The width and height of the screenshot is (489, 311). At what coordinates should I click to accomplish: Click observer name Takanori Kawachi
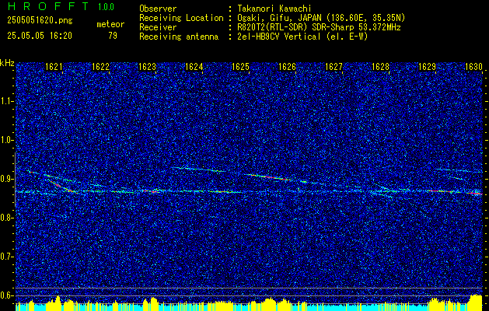tap(274, 9)
